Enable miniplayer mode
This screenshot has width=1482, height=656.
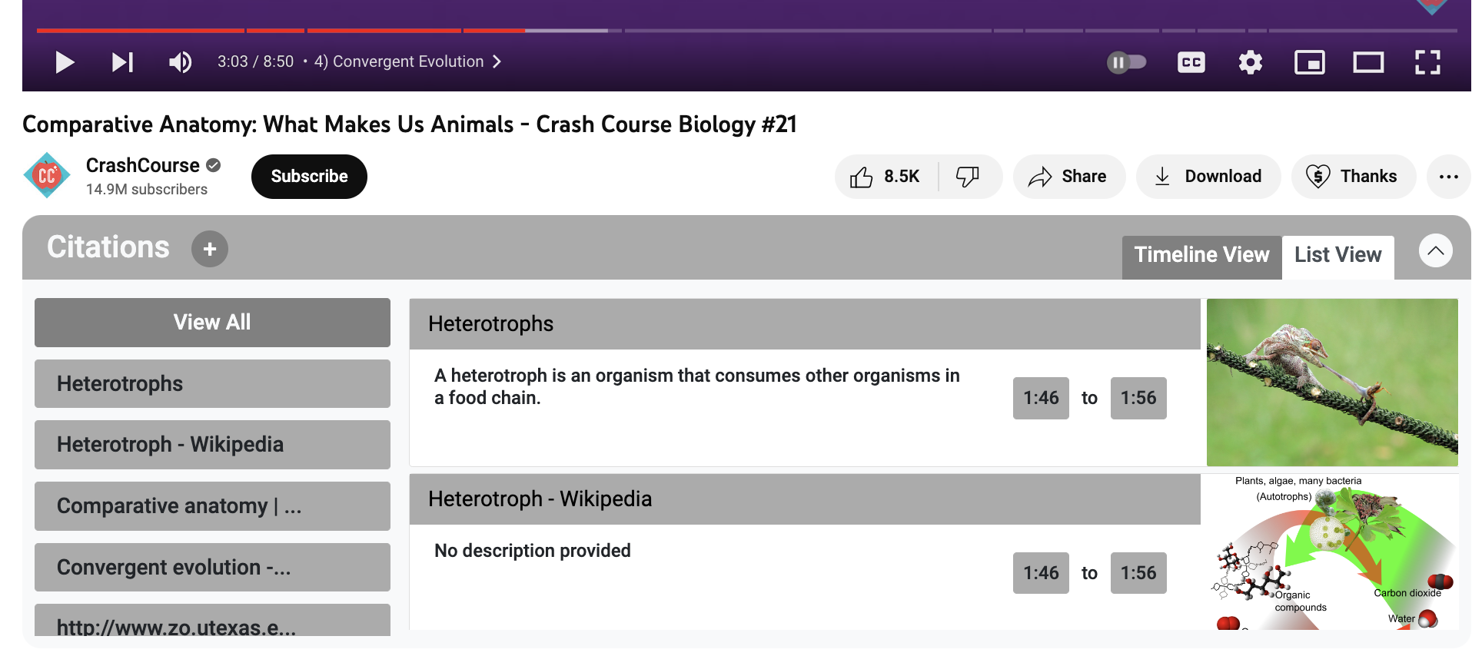coord(1310,62)
